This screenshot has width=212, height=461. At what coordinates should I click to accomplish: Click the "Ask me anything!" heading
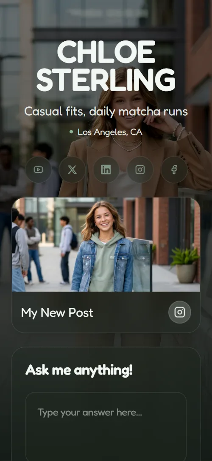pyautogui.click(x=79, y=370)
